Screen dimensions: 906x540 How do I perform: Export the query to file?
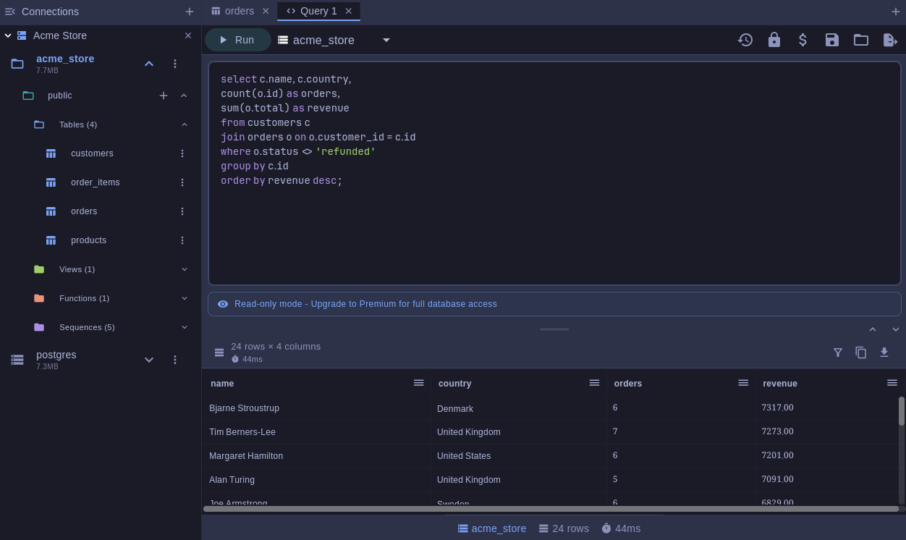coord(890,40)
